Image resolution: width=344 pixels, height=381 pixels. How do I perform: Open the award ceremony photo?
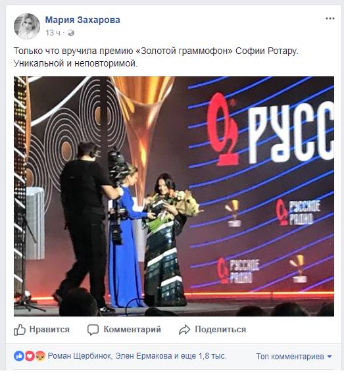174,196
